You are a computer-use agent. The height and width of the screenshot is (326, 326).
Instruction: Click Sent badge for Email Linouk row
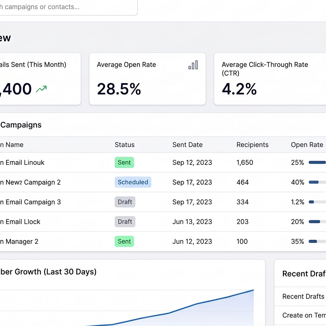coord(124,162)
